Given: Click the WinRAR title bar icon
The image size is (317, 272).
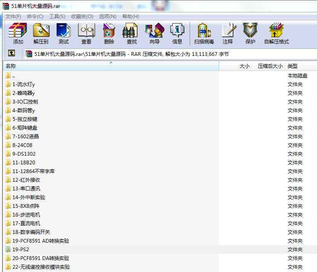Looking at the screenshot, I should click(x=6, y=6).
